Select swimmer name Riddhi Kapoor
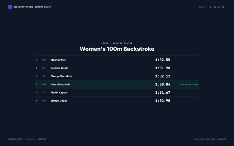Viewport: 234px width, 146px height. tap(59, 93)
